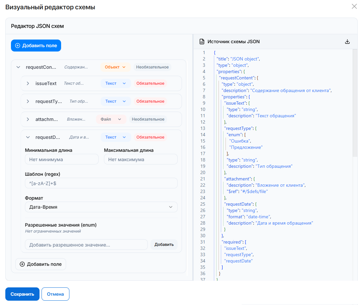Image resolution: width=362 pixels, height=305 pixels.
Task: Open the "Текст" type dropdown for issueText
Action: (x=116, y=83)
